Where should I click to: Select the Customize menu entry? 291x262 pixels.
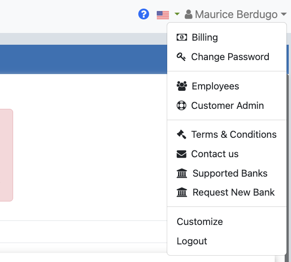200,222
